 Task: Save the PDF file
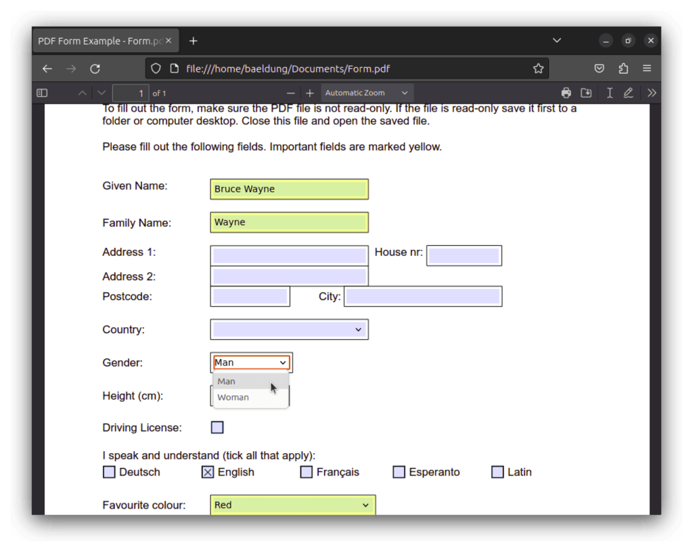[586, 93]
